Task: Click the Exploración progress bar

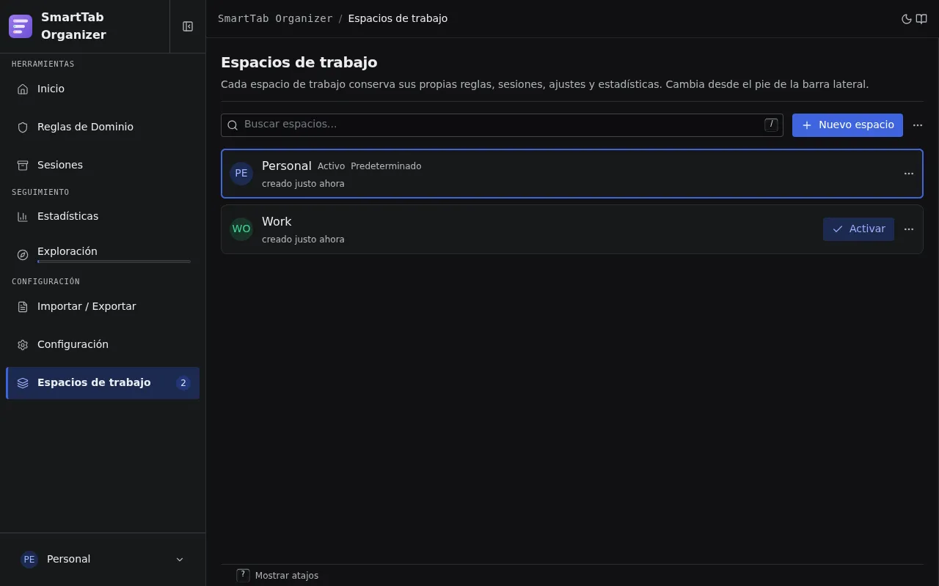Action: click(x=114, y=262)
